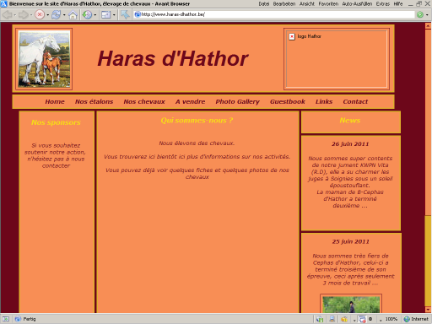Image resolution: width=432 pixels, height=324 pixels.
Task: Open the Hilfe menu
Action: [x=398, y=4]
